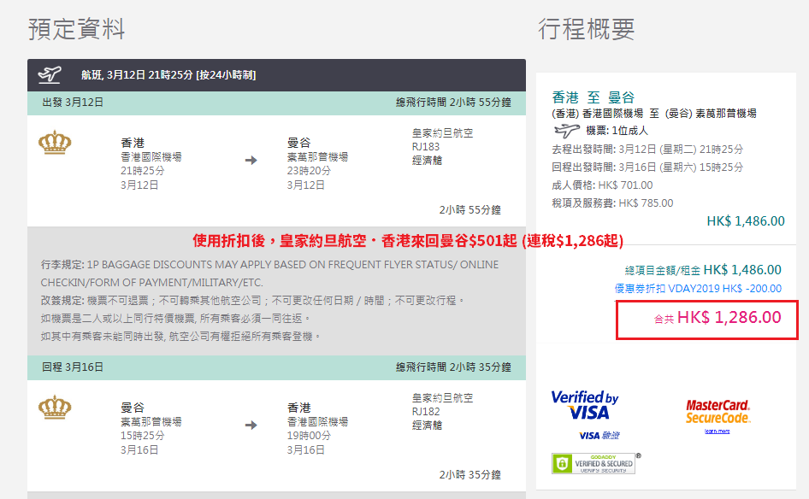Click the return departure time 15時25分
Viewport: 809px width, 499px height.
(143, 436)
